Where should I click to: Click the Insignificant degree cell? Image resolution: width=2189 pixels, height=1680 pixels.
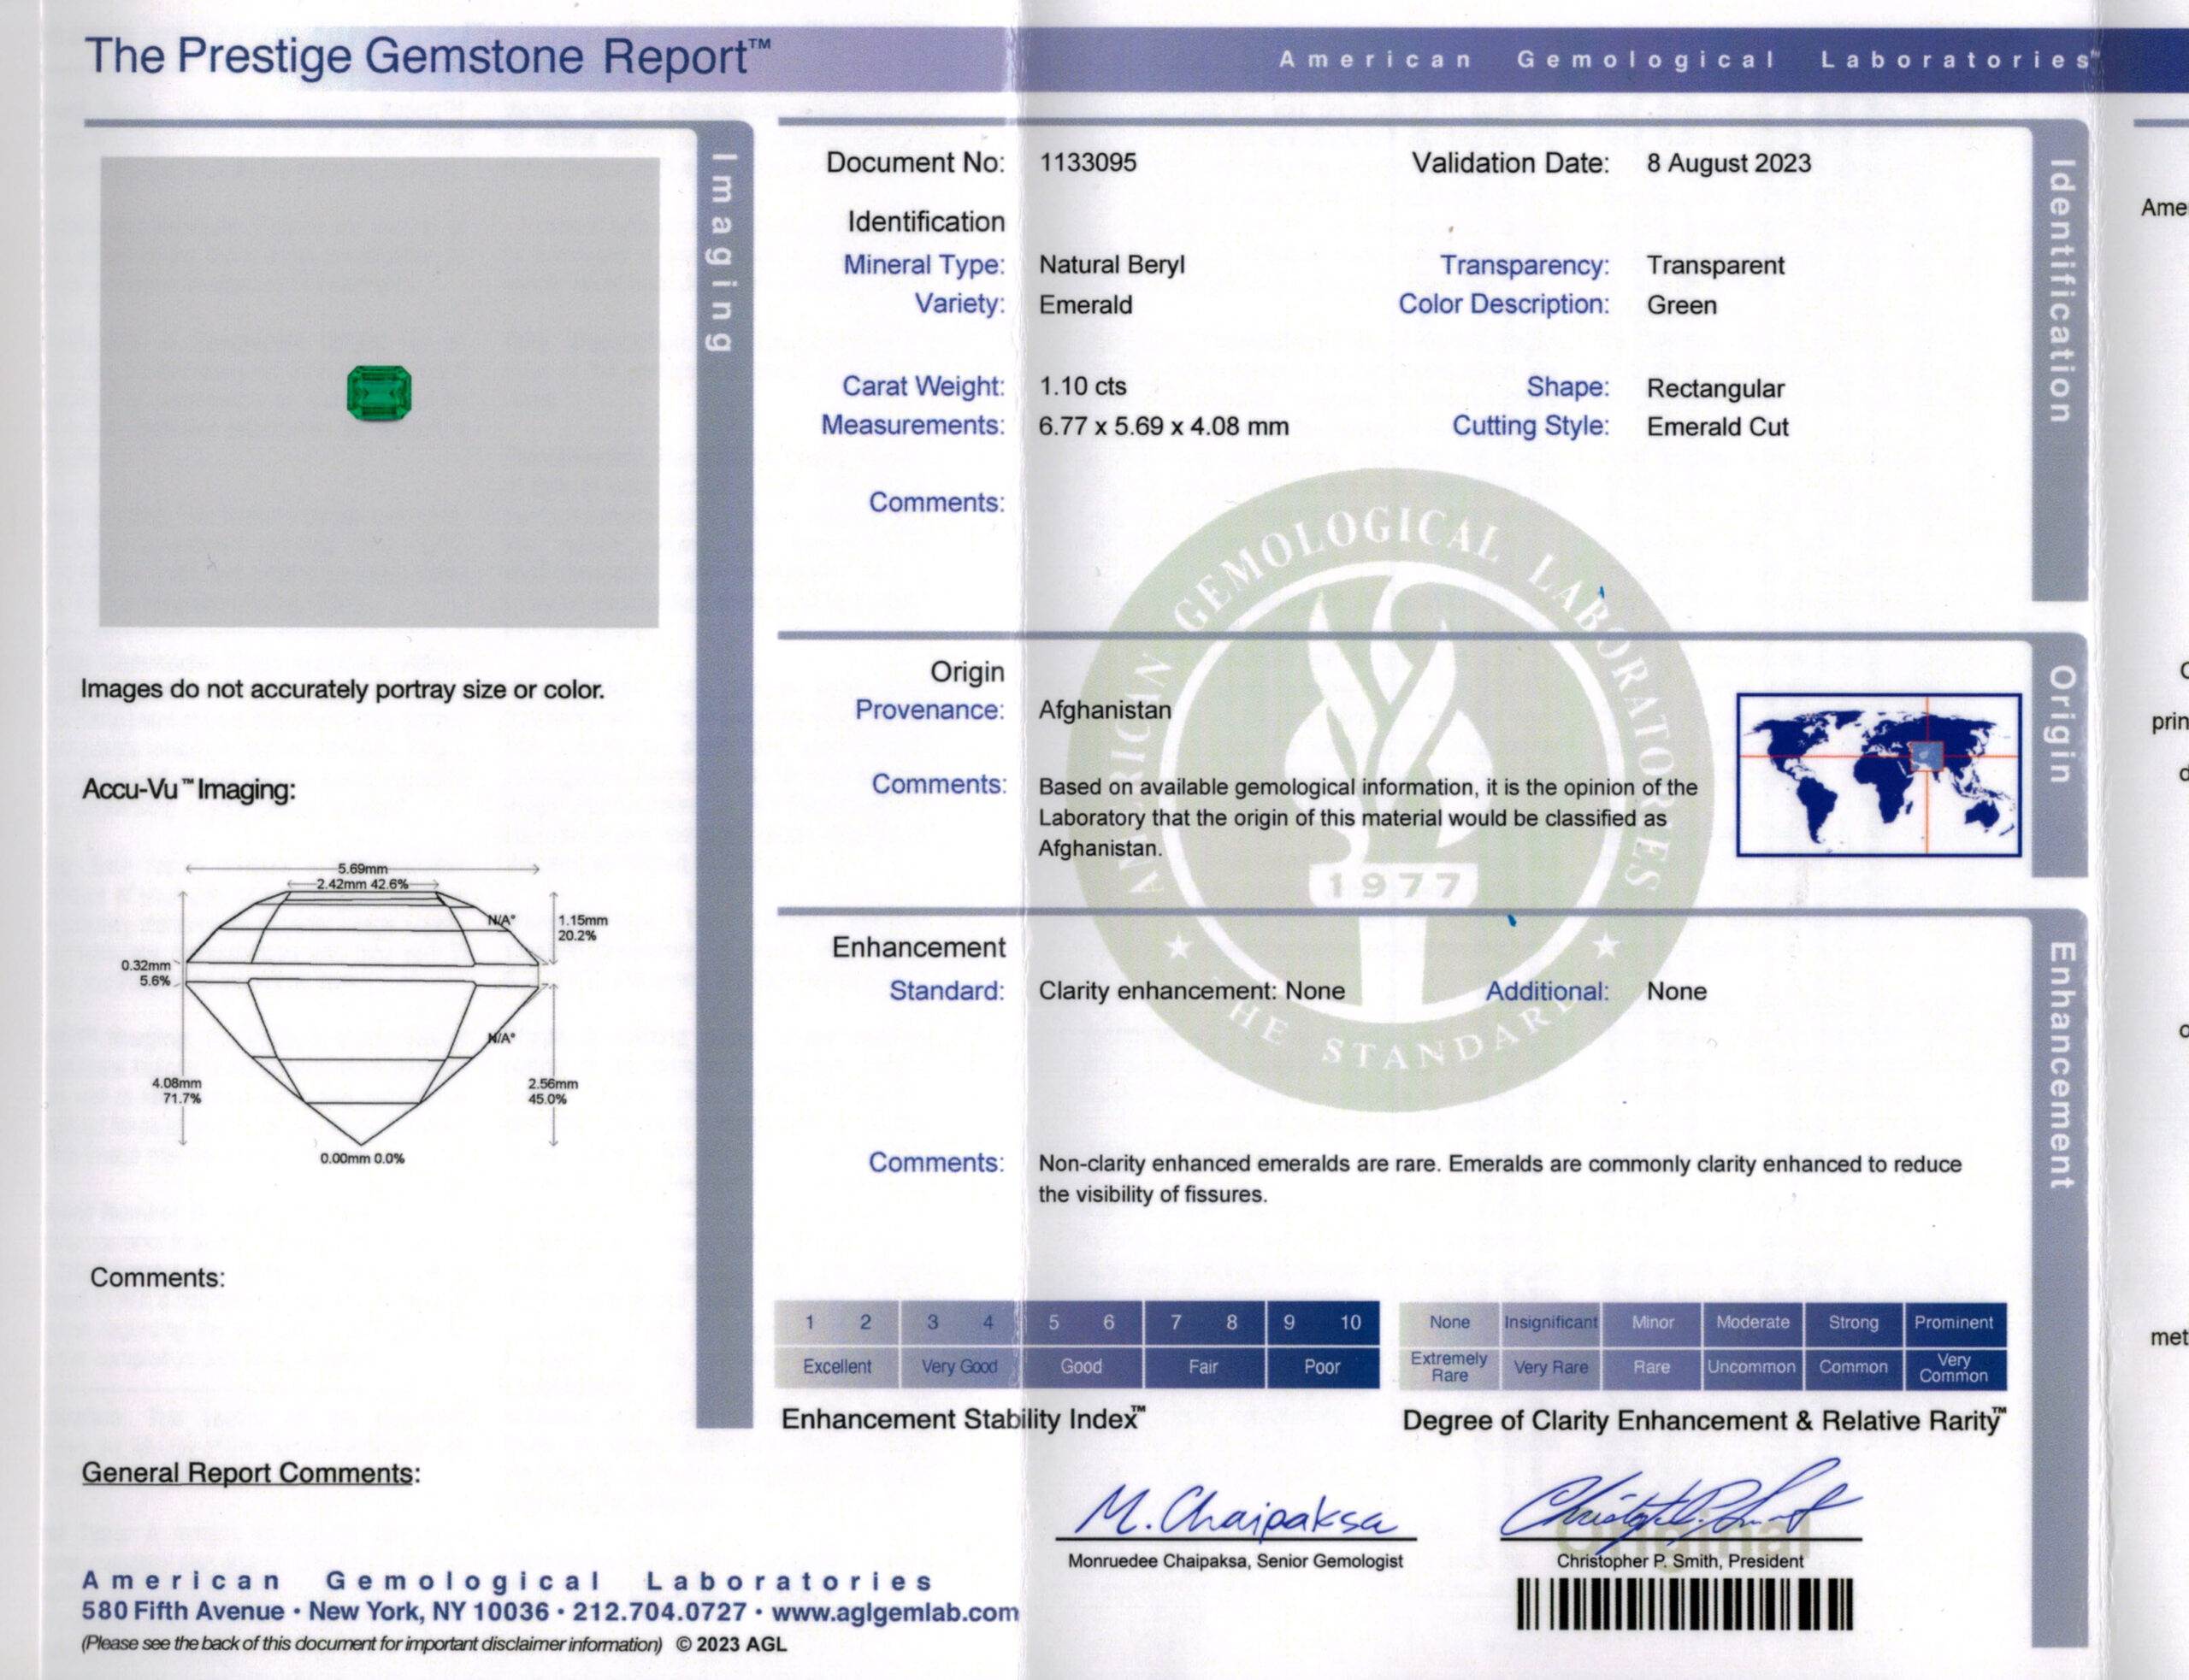(x=1551, y=1323)
